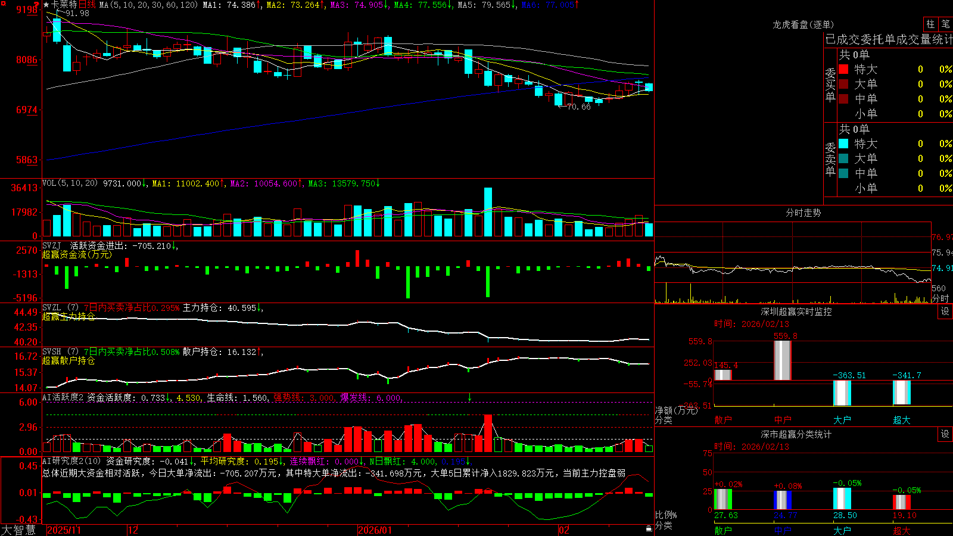This screenshot has width=953, height=536.
Task: Click the green down arrow in the AI活跃度2 panel
Action: tap(469, 397)
